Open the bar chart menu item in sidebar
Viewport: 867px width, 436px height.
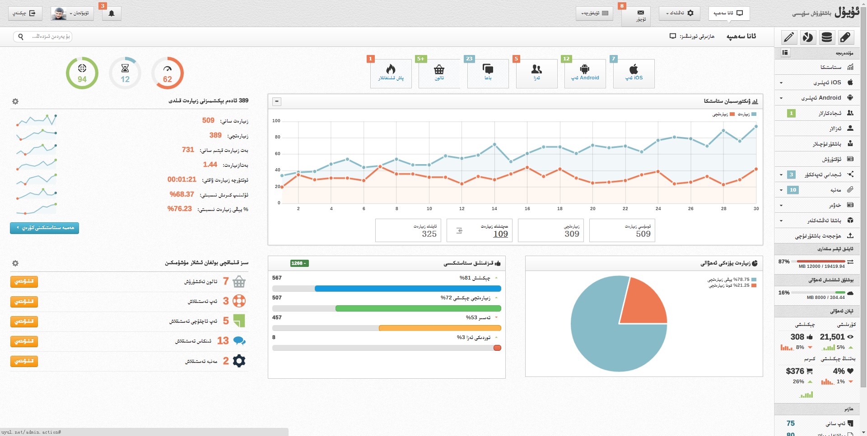(x=818, y=67)
